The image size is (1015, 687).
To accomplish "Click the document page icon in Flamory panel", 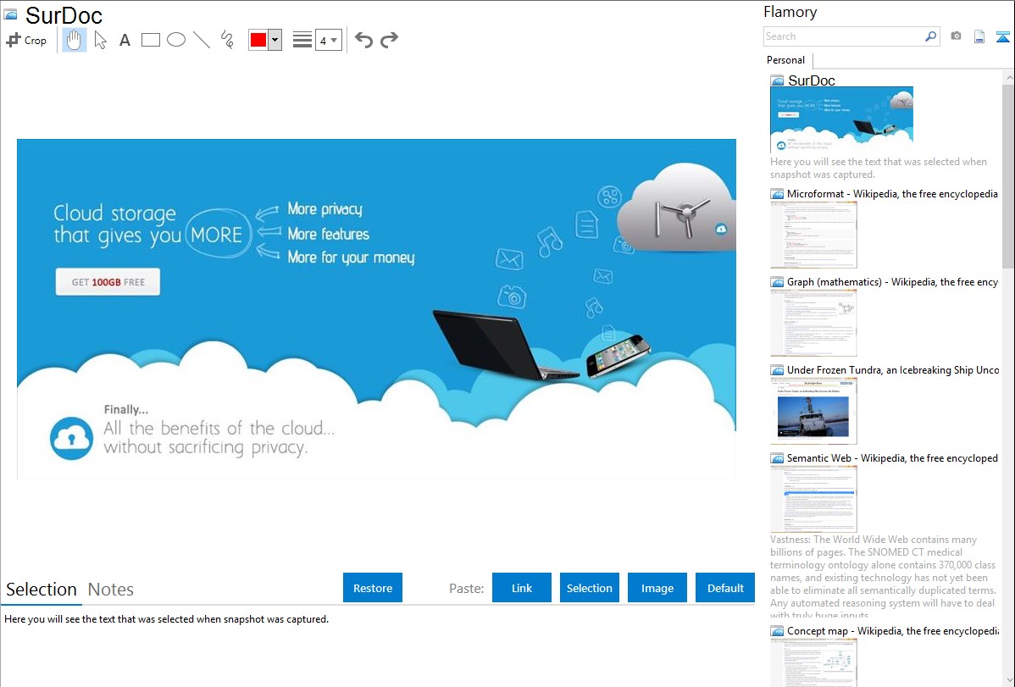I will (979, 36).
